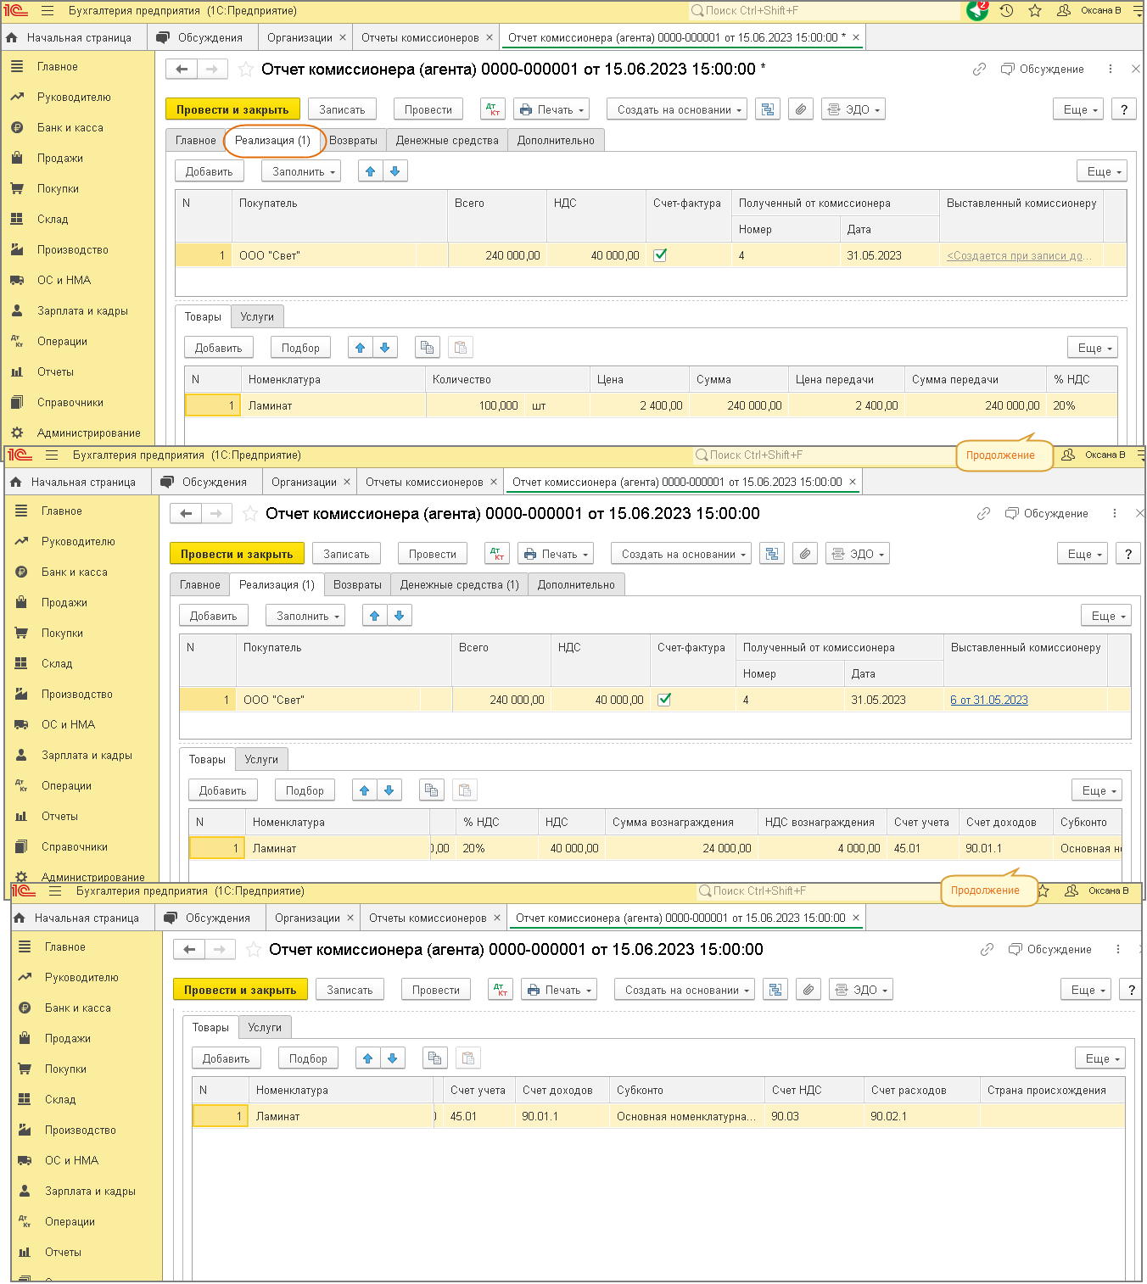This screenshot has height=1284, width=1147.
Task: Open Склад section in the bottom window sidebar
Action: 60,1100
